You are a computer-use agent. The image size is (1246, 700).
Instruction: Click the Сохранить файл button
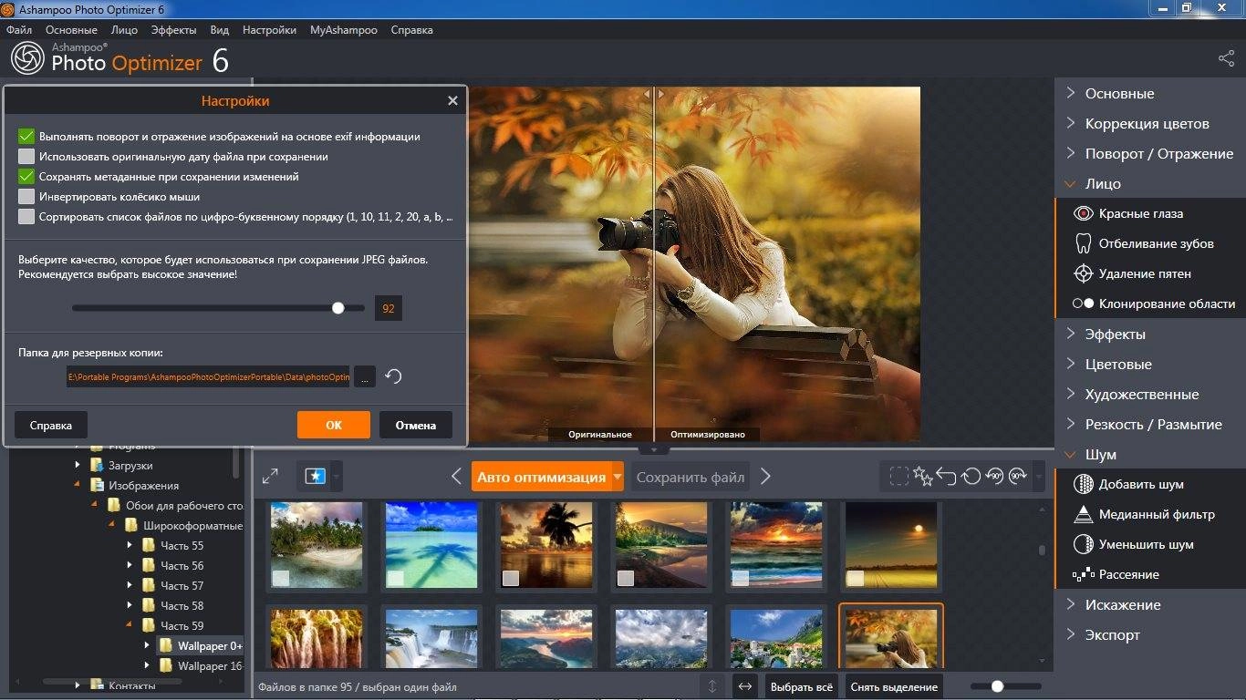690,476
